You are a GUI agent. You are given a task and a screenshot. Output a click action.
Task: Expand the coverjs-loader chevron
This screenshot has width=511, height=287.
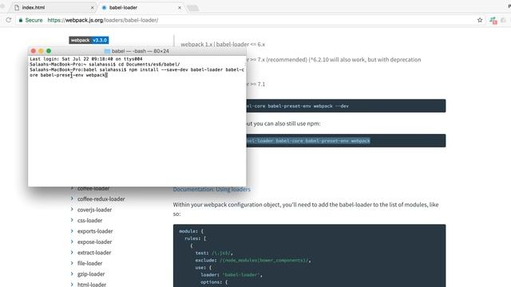(72, 209)
